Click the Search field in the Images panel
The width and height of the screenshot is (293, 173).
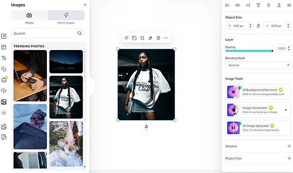pyautogui.click(x=47, y=33)
